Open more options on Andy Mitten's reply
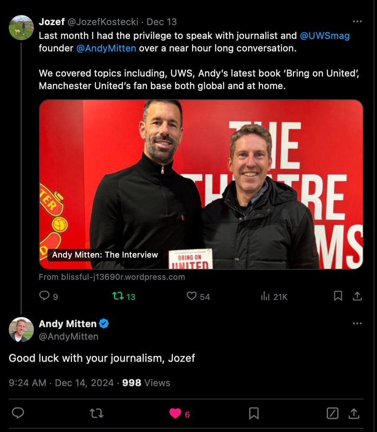The image size is (377, 432). point(357,323)
